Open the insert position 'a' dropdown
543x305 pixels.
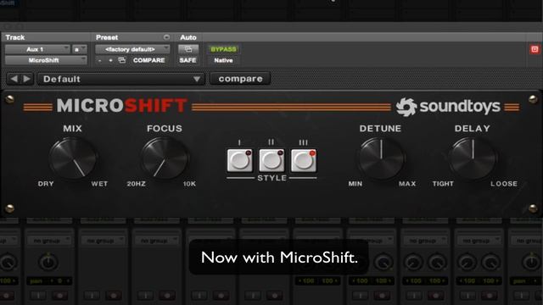pos(79,49)
